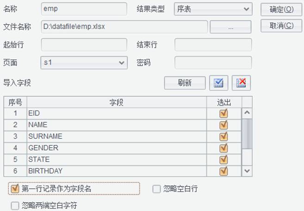The height and width of the screenshot is (211, 304).
Task: Click the select-all fields icon
Action: tap(218, 83)
